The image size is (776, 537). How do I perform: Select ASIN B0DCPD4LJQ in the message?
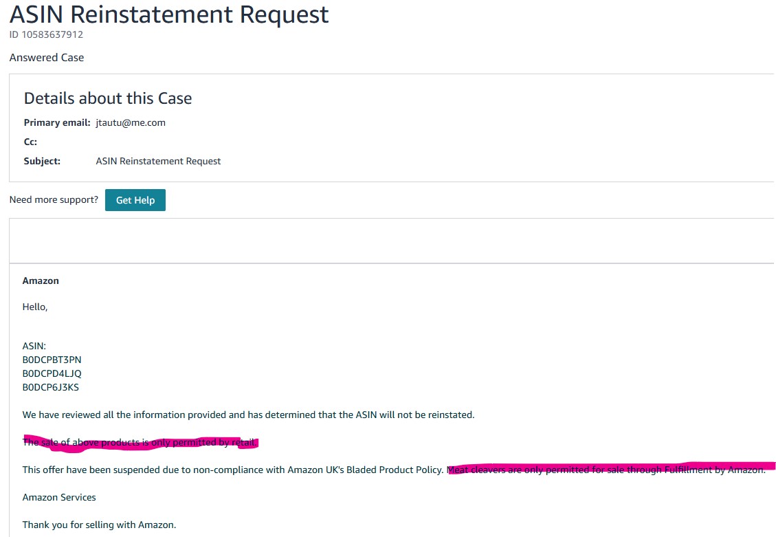click(52, 373)
